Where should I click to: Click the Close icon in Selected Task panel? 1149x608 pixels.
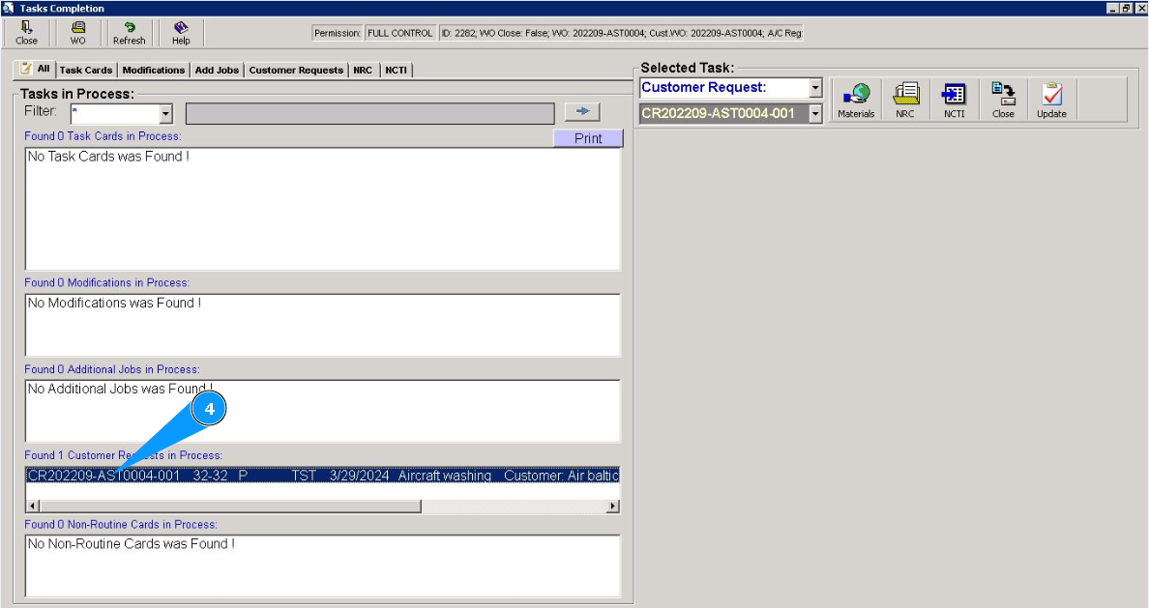click(1003, 101)
